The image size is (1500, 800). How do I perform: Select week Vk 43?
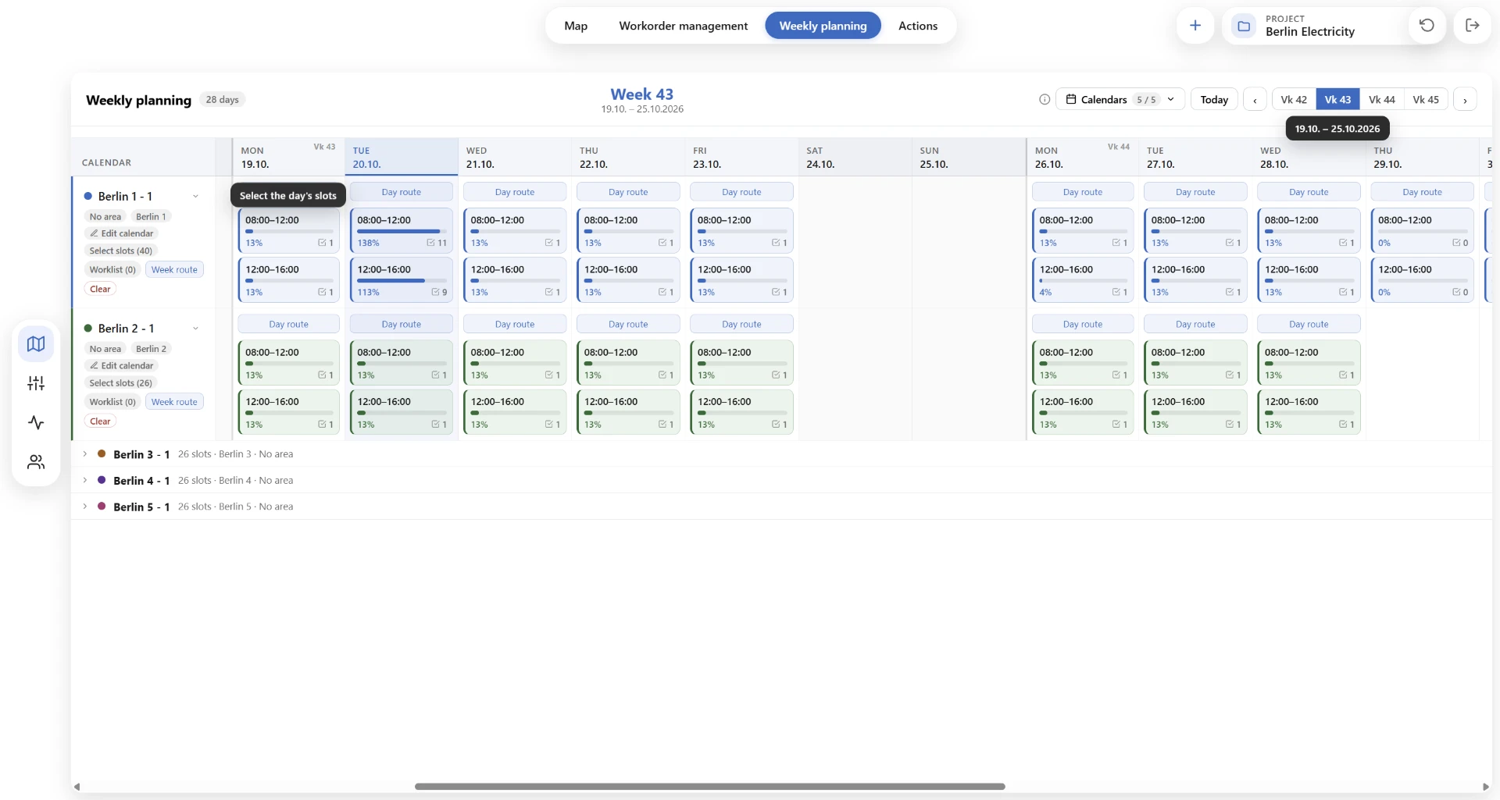coord(1337,100)
